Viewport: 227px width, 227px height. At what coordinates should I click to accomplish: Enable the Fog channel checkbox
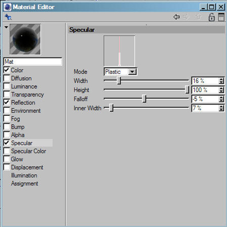point(7,119)
